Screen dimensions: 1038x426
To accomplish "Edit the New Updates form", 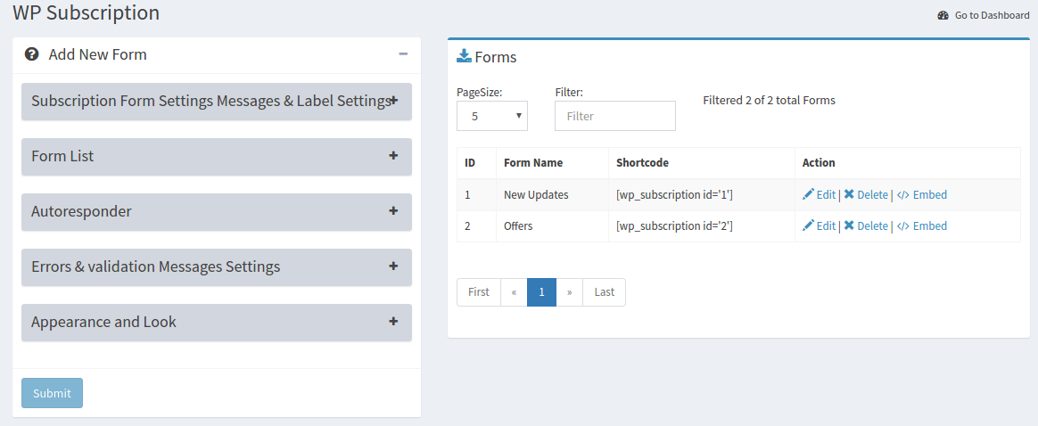I will point(819,194).
